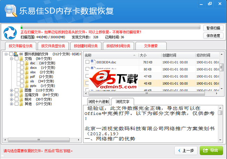
Task: Click the docx folder icon
Action: click(27, 68)
